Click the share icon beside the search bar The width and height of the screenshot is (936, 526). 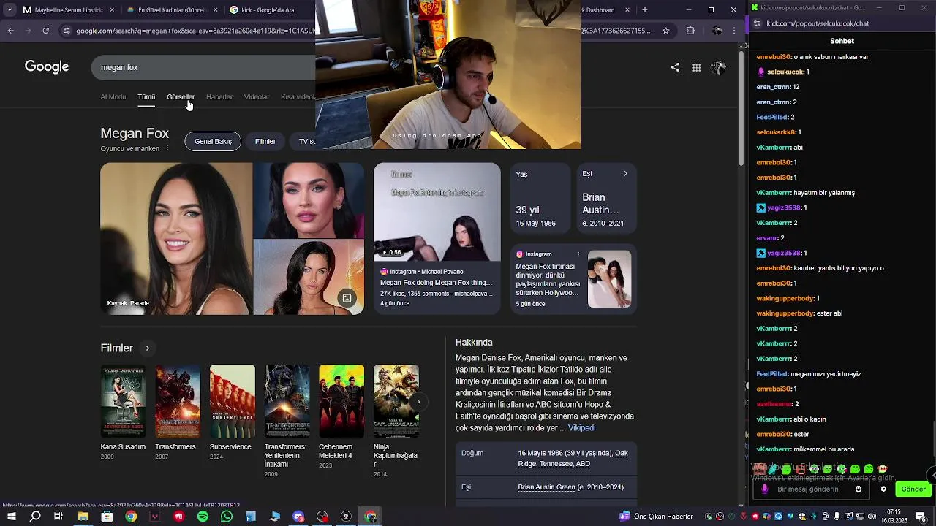point(675,67)
